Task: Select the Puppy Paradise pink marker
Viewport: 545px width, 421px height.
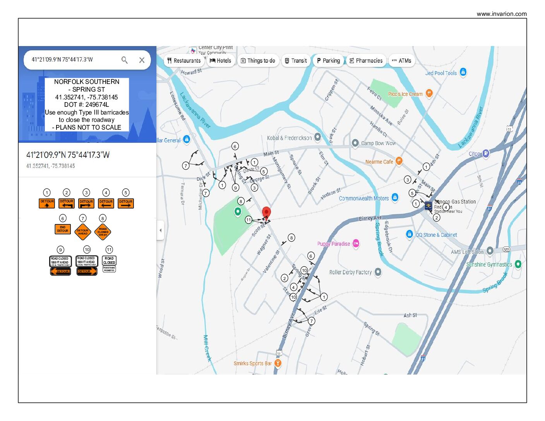Action: 356,243
